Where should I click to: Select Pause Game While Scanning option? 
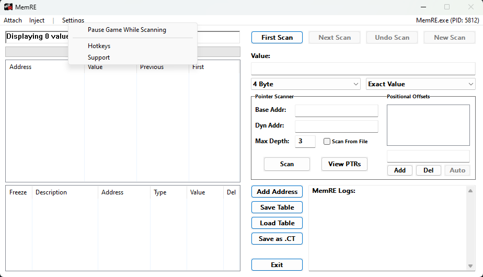(127, 30)
